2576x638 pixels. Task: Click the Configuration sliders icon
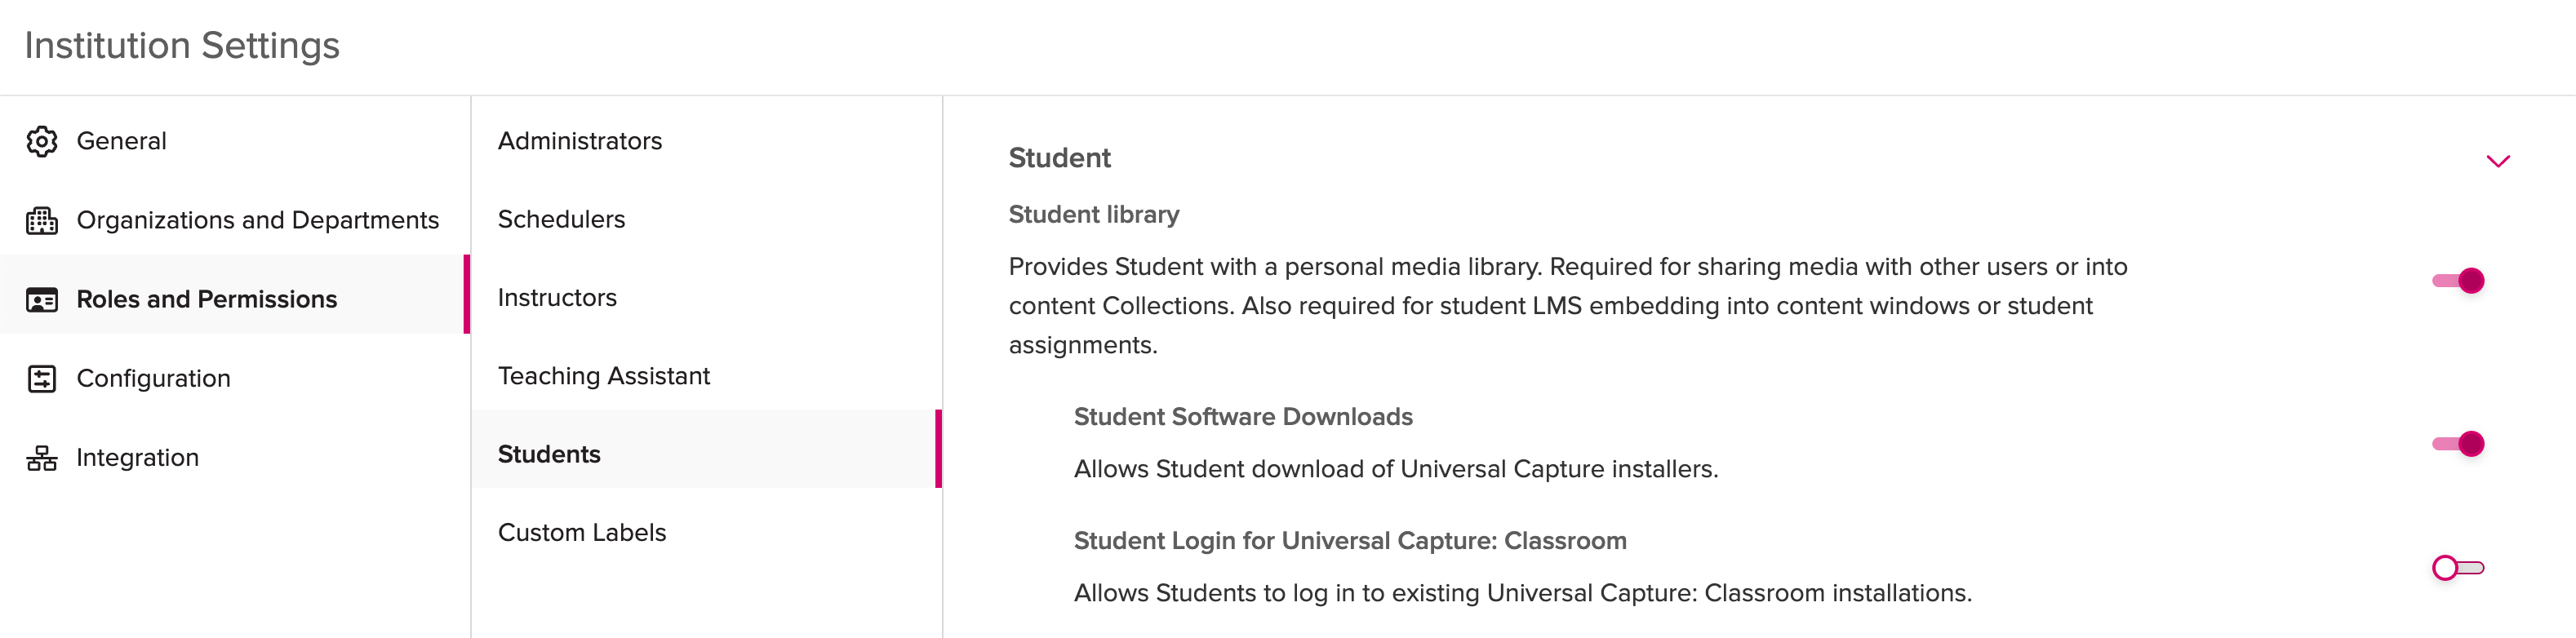tap(42, 378)
